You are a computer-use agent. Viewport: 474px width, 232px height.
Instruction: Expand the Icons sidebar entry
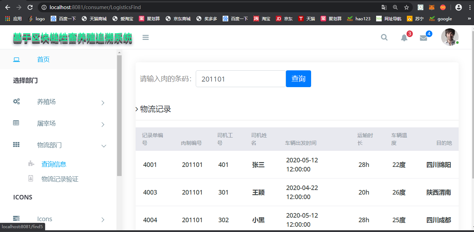point(45,218)
